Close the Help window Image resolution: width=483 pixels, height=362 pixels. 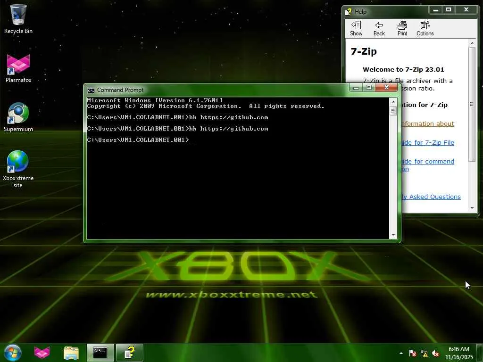click(x=466, y=10)
